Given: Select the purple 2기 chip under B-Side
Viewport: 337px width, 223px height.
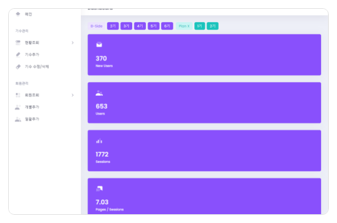Looking at the screenshot, I should (112, 26).
